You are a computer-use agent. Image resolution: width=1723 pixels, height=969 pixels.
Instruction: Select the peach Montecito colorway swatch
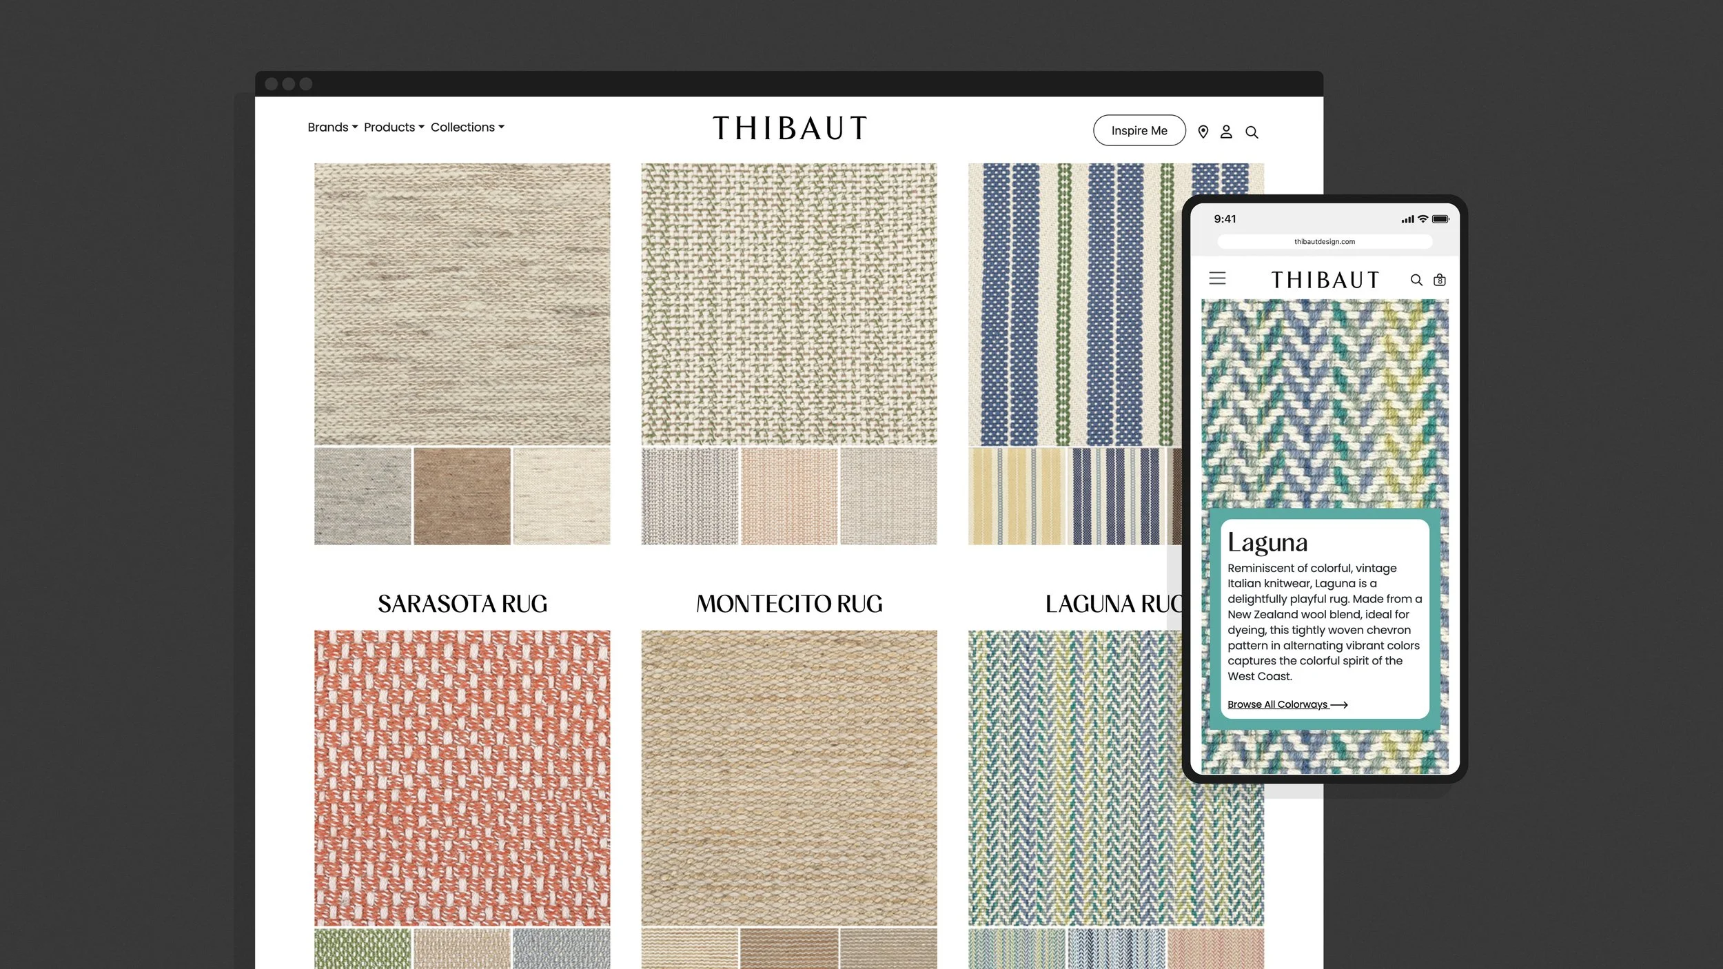tap(789, 496)
